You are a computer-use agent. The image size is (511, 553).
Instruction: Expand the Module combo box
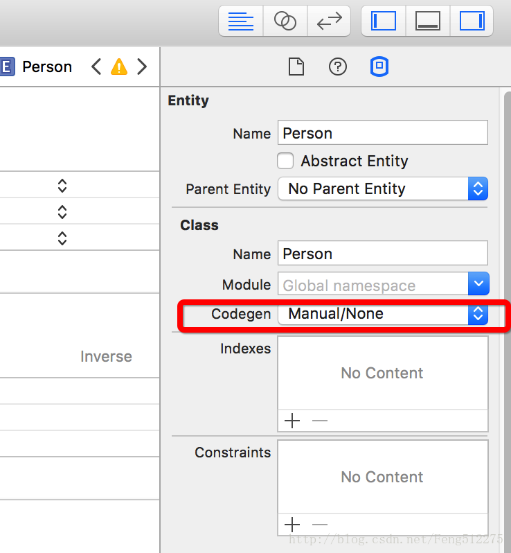(478, 284)
